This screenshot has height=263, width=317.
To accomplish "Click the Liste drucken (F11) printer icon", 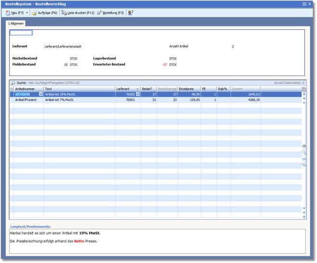I will (64, 13).
